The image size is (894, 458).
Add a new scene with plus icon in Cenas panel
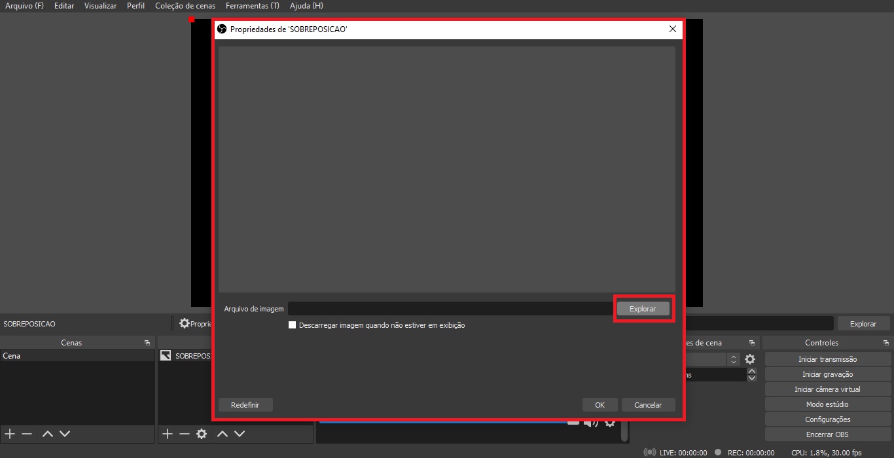[10, 434]
